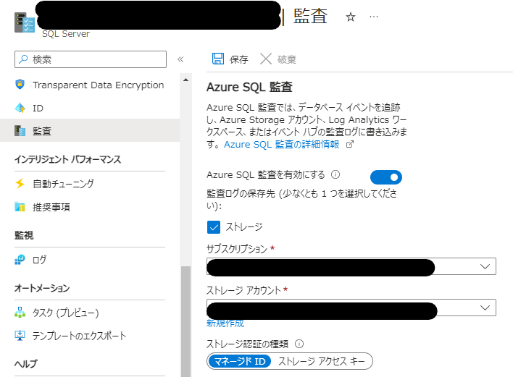Click the テンプレートのエクスポート icon
Image resolution: width=513 pixels, height=377 pixels.
(x=20, y=336)
